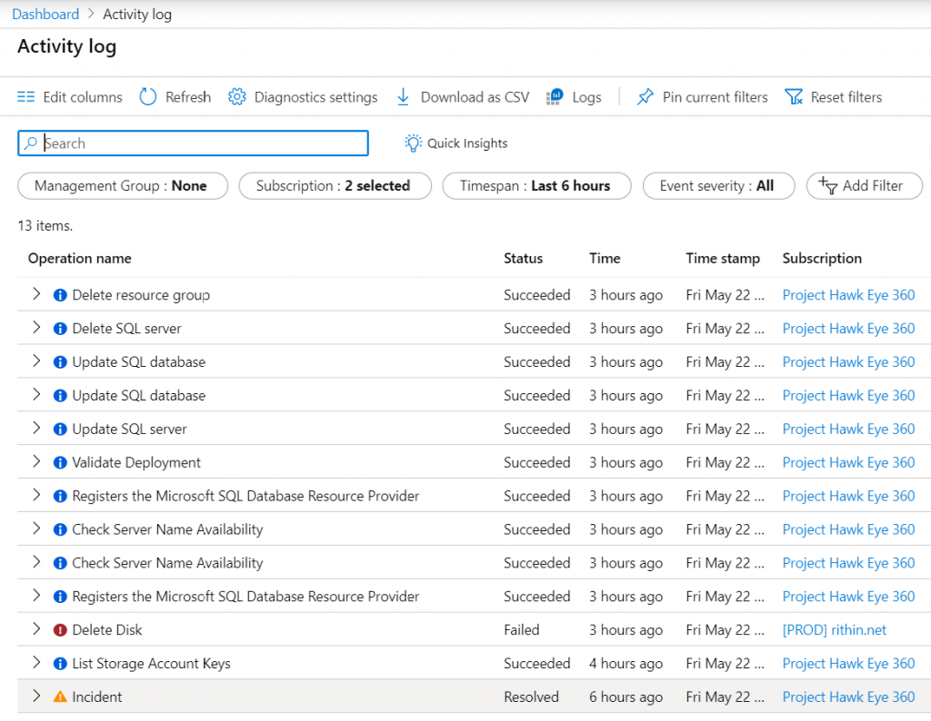Click the Refresh icon in toolbar
The image size is (931, 721).
pyautogui.click(x=148, y=97)
